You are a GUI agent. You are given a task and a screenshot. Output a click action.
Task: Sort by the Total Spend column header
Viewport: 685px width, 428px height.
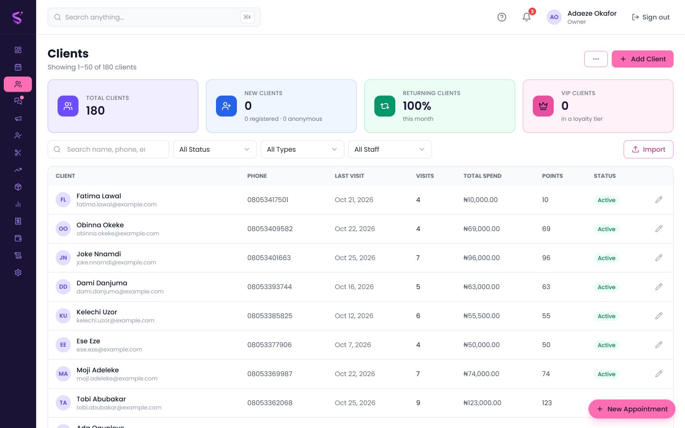pos(482,176)
